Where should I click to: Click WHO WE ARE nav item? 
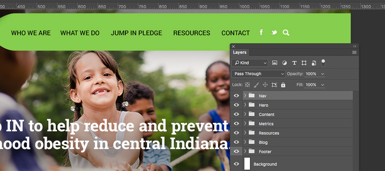click(31, 33)
